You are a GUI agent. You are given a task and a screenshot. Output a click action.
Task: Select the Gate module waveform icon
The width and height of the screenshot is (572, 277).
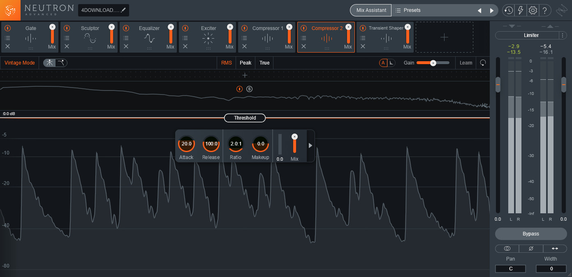(31, 39)
